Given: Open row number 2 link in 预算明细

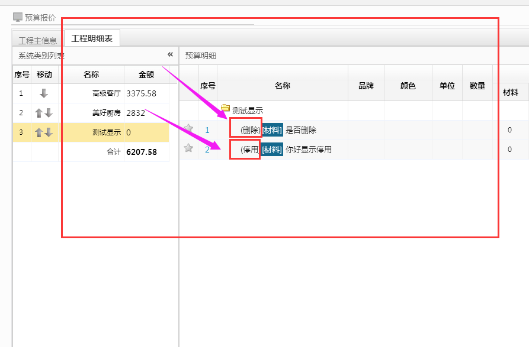Looking at the screenshot, I should pos(207,150).
